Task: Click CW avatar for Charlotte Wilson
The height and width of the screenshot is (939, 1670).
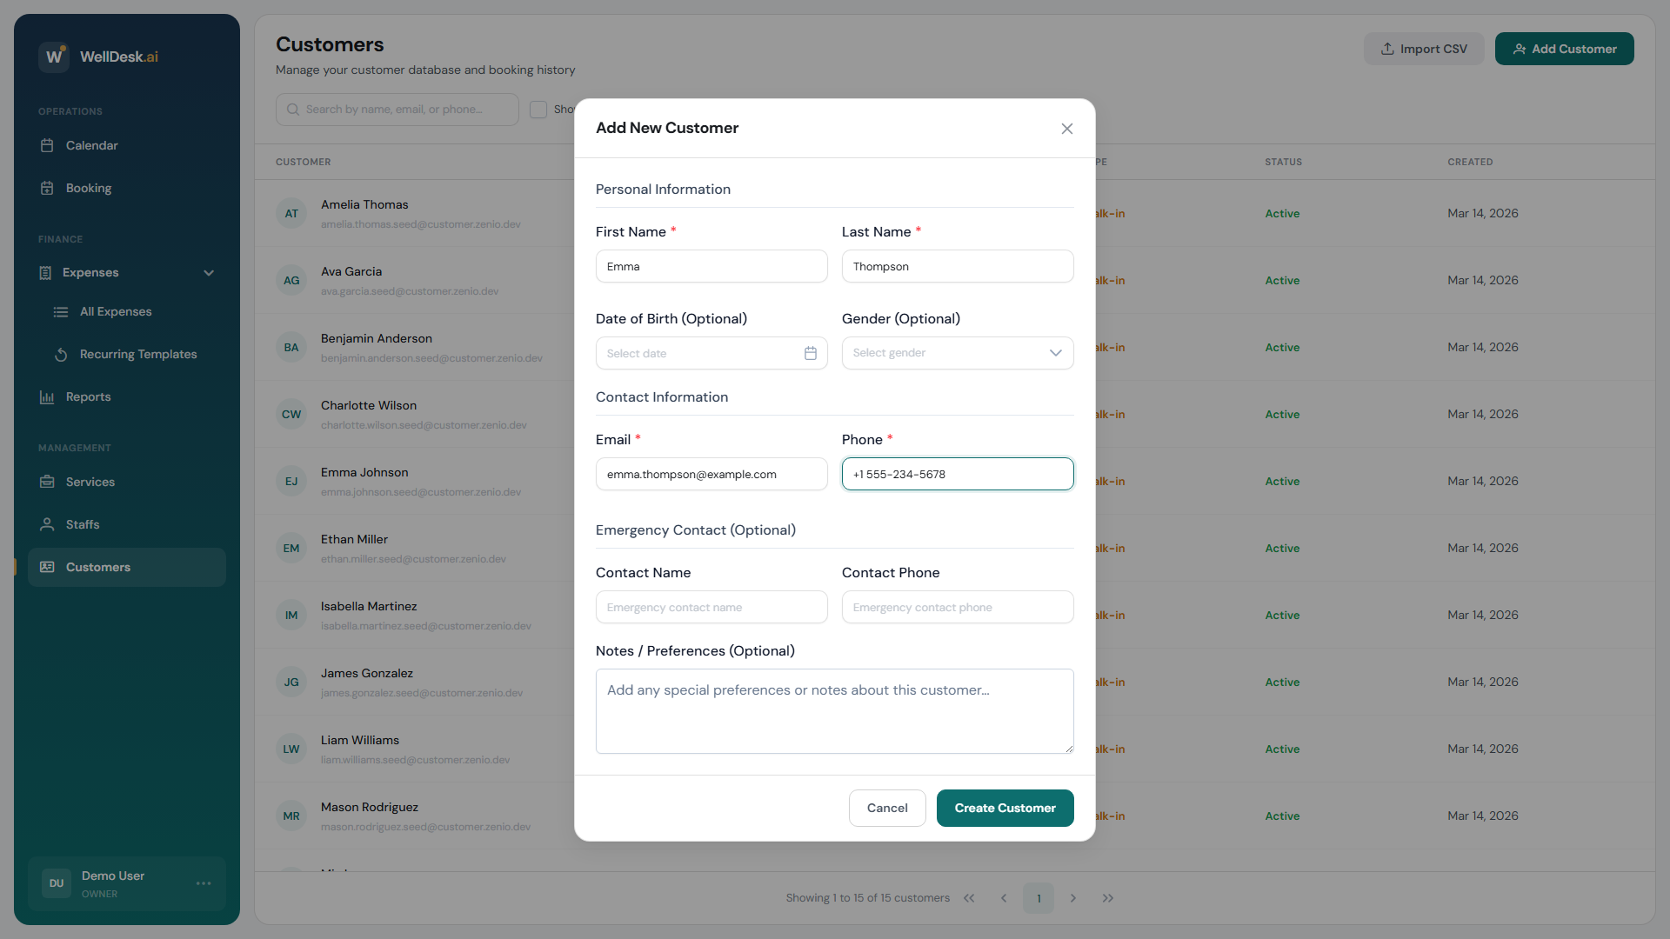Action: [x=291, y=415]
